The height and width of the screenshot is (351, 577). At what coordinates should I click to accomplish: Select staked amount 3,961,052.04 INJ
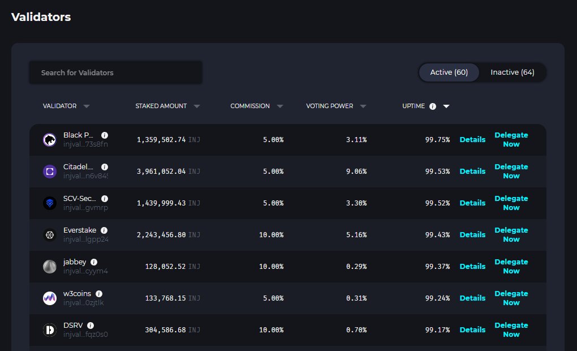(169, 172)
